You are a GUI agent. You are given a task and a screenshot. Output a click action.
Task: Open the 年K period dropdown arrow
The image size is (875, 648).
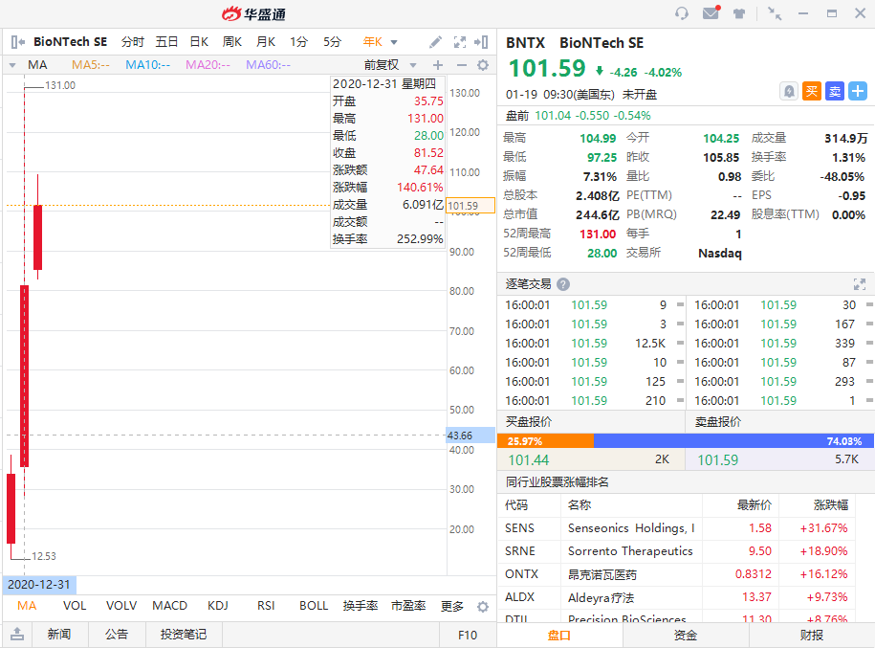click(394, 43)
